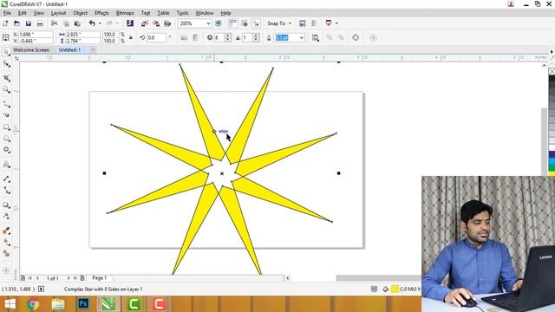The width and height of the screenshot is (555, 312).
Task: Open the File menu
Action: (x=7, y=13)
